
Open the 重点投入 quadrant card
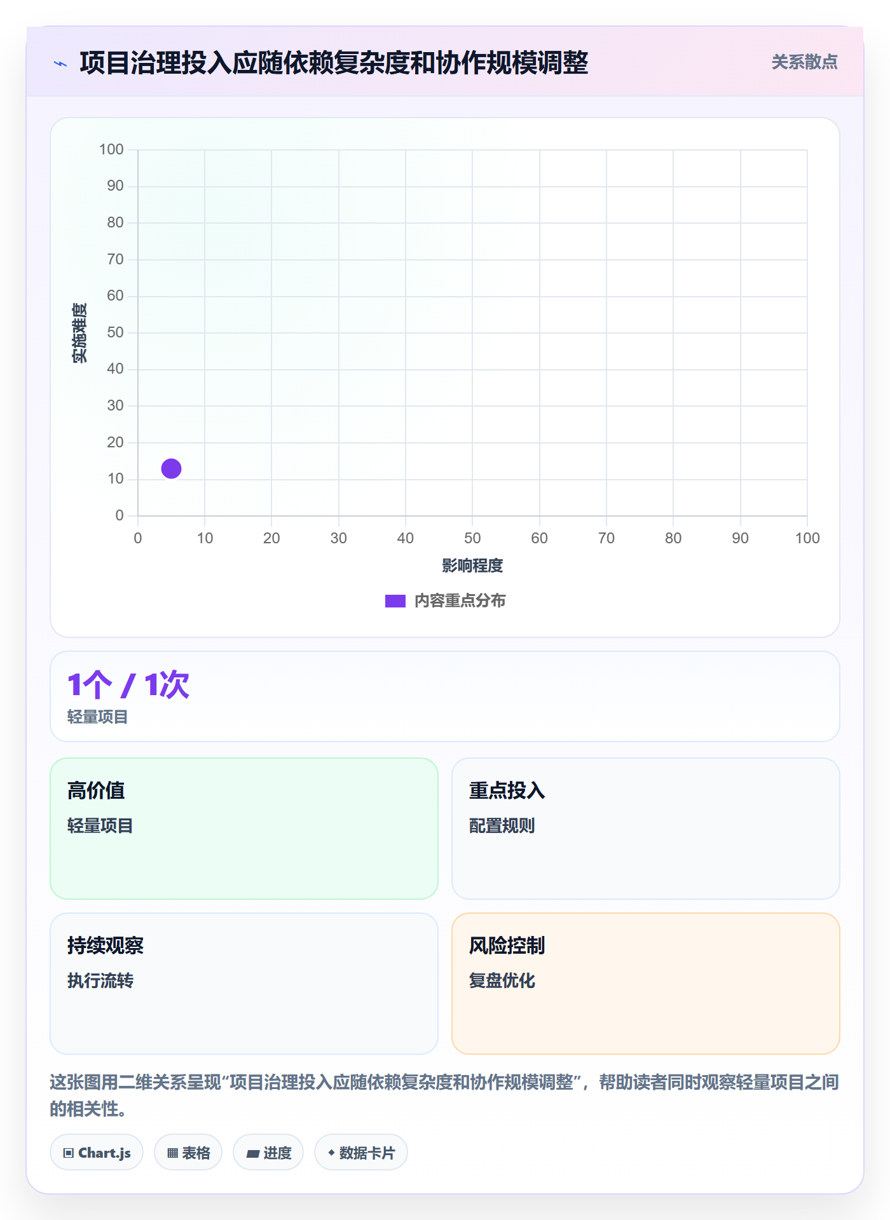(646, 829)
